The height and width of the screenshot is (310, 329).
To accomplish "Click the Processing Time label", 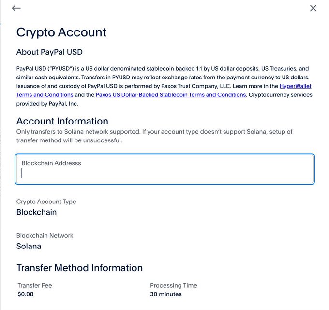I will pyautogui.click(x=174, y=285).
